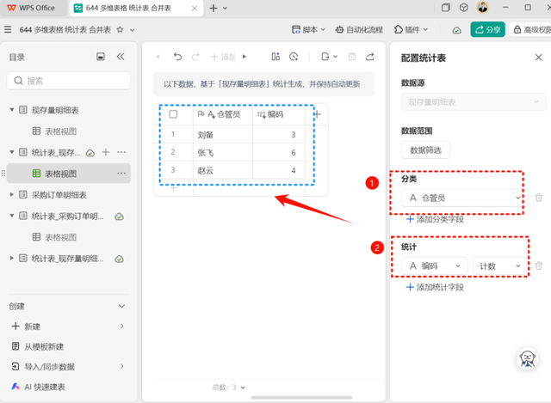Expand the 统计表_现存量明细 tree node
The height and width of the screenshot is (403, 551).
12,259
